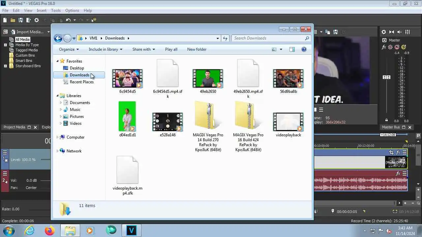Open the Edit menu in VEGAS
This screenshot has width=422, height=237.
coord(16,11)
